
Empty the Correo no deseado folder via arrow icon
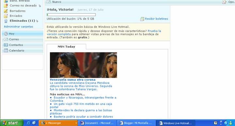pyautogui.click(x=40, y=6)
